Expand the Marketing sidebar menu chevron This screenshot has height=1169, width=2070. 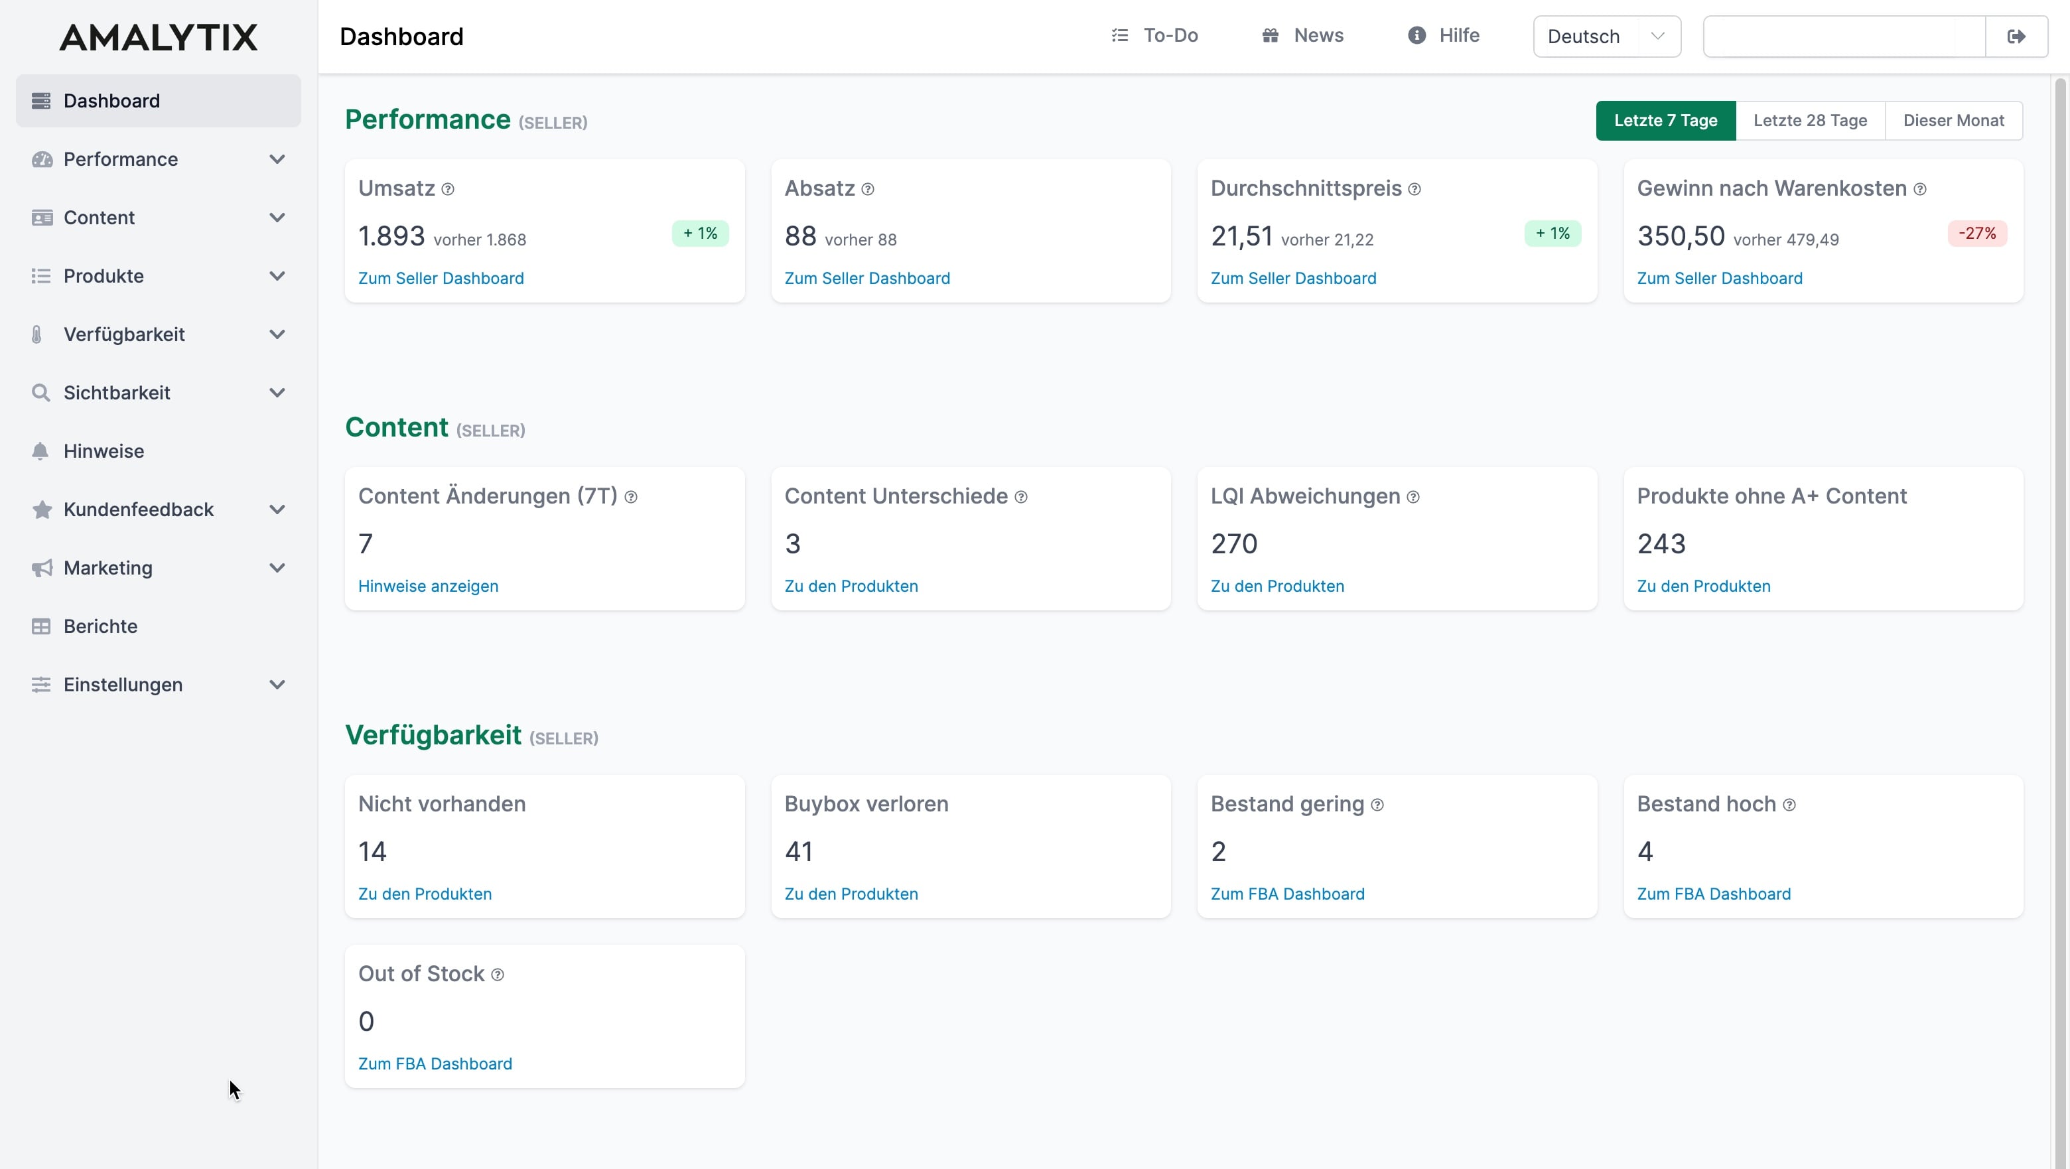pyautogui.click(x=277, y=568)
